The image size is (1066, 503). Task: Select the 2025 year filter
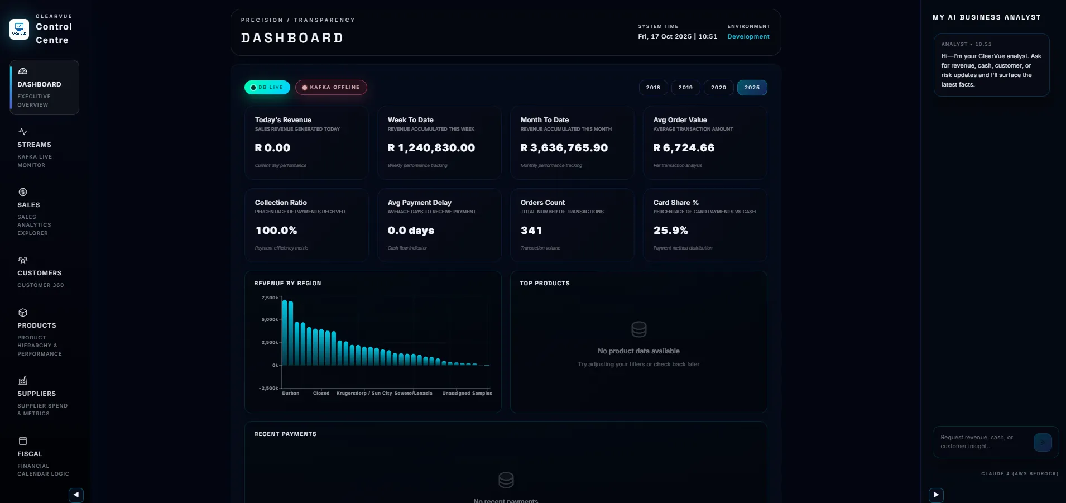(752, 88)
